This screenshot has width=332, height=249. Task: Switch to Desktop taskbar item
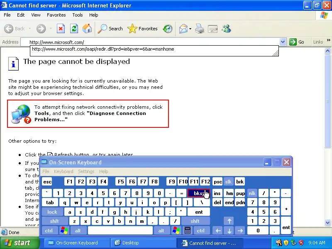[x=143, y=243]
